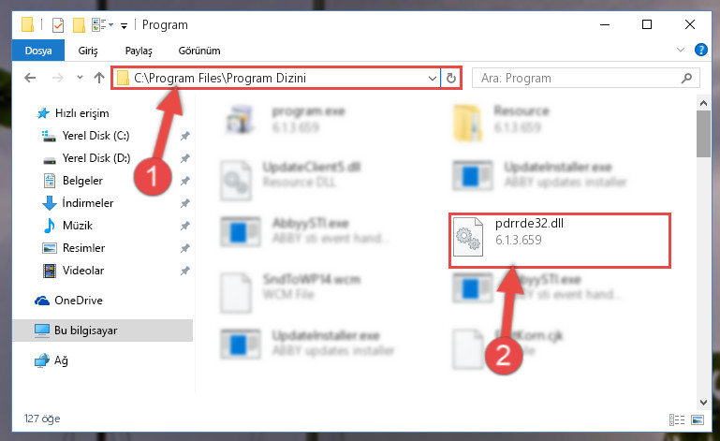Open Yerel Disk (C:) in sidebar
The height and width of the screenshot is (441, 720).
(x=96, y=136)
